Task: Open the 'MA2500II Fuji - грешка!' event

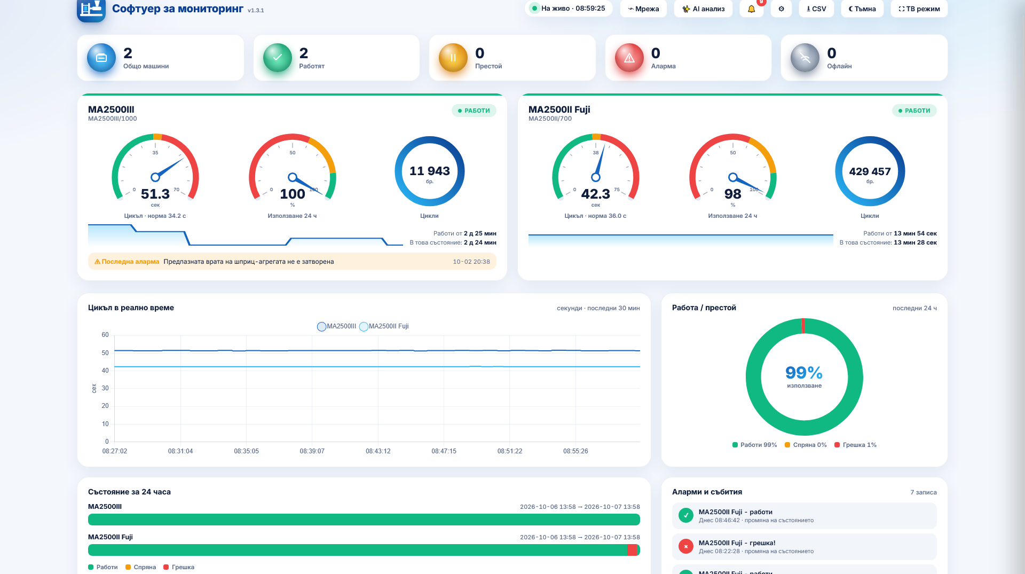Action: (805, 546)
